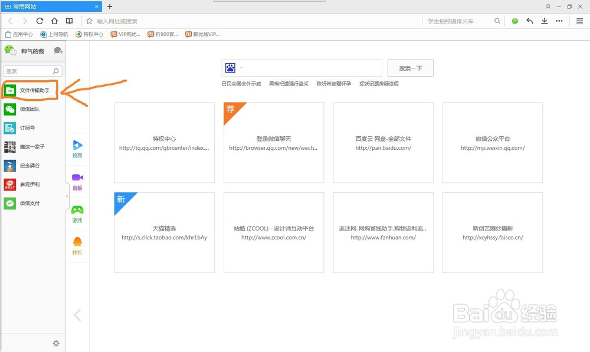Open the 特权中心 bookmark
590x352 pixels.
tap(89, 34)
